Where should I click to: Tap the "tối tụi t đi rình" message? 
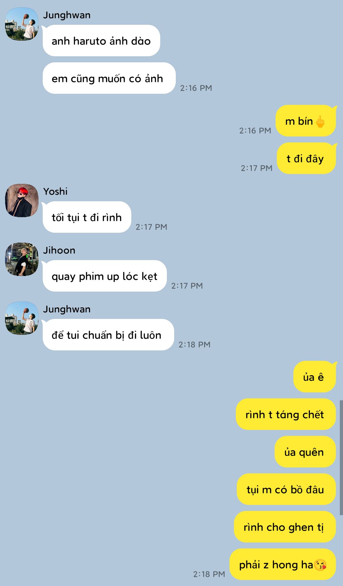(87, 217)
